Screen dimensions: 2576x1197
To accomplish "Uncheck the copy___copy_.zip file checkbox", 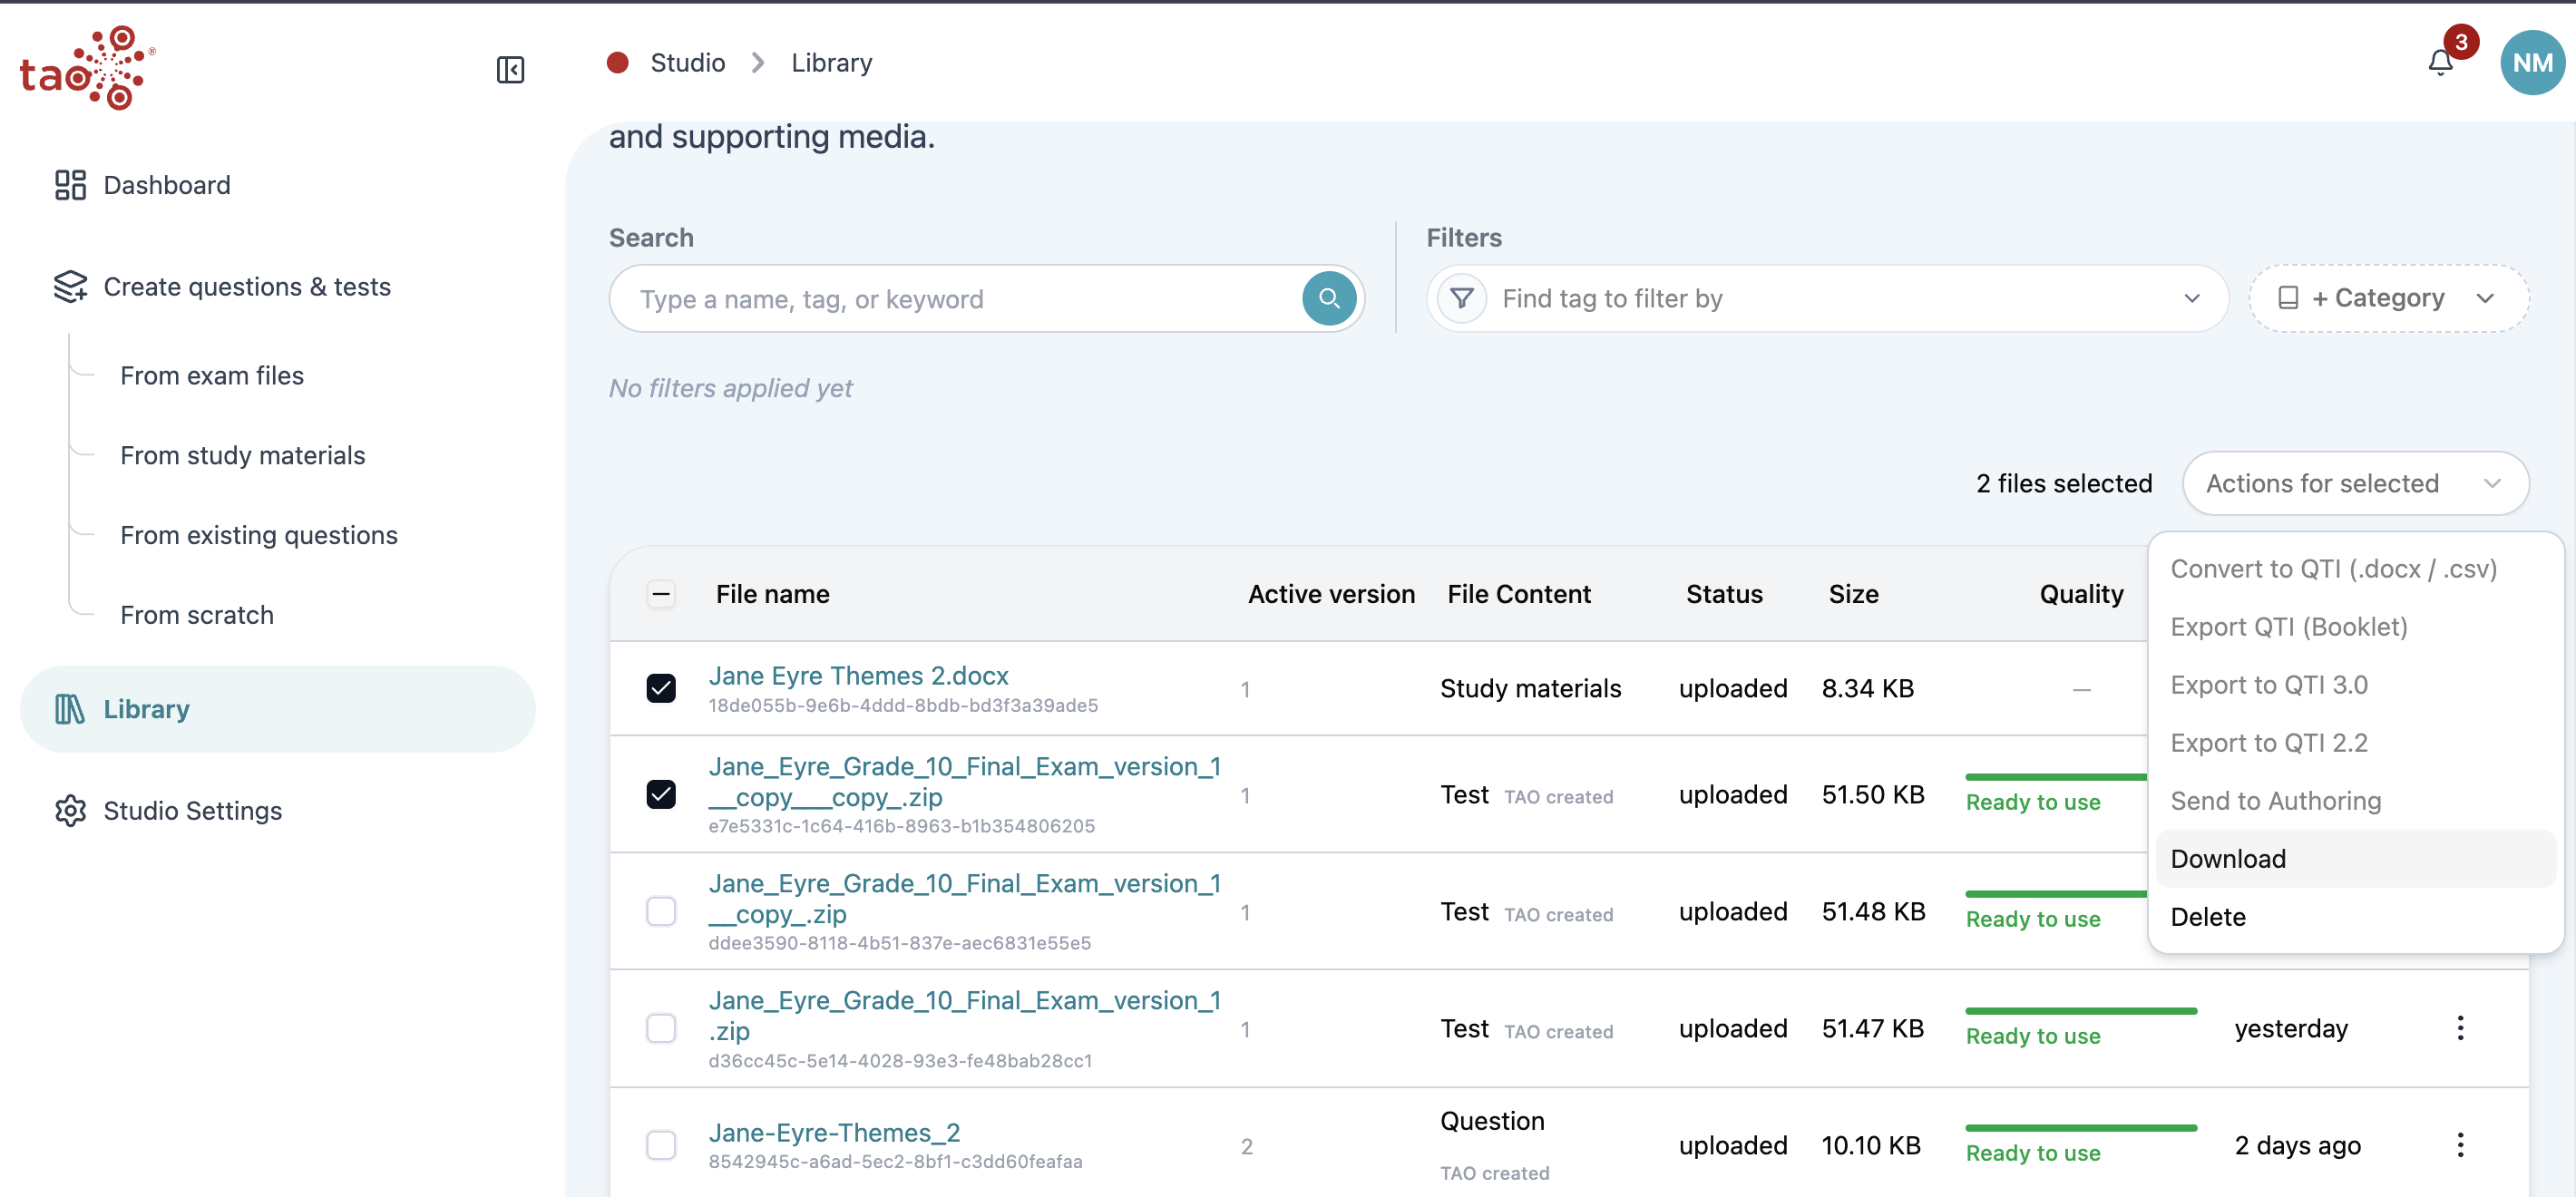I will [x=661, y=794].
